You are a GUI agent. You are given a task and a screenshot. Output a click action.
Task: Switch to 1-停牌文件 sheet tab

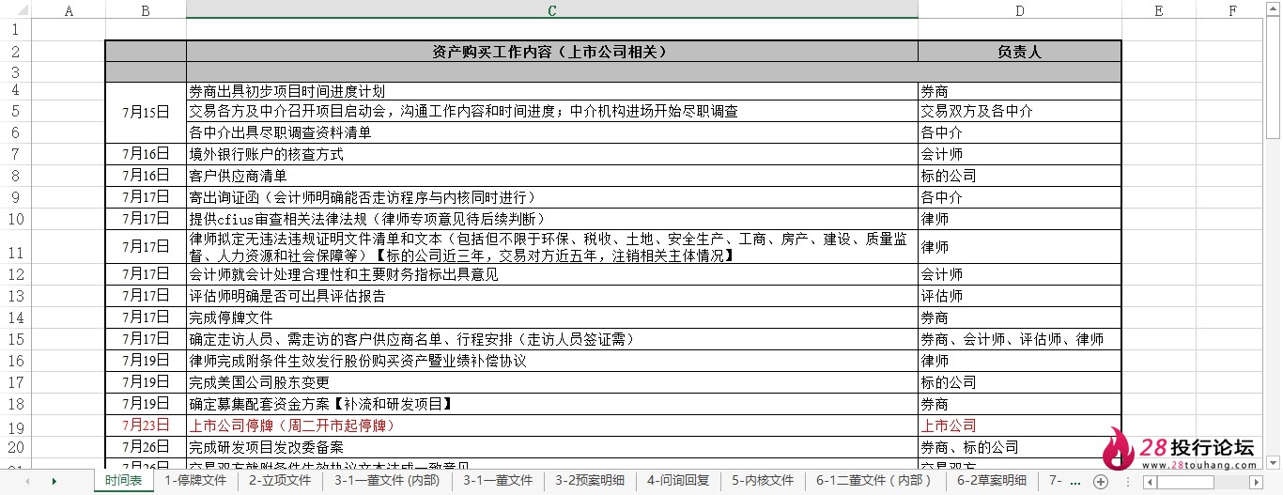coord(195,480)
